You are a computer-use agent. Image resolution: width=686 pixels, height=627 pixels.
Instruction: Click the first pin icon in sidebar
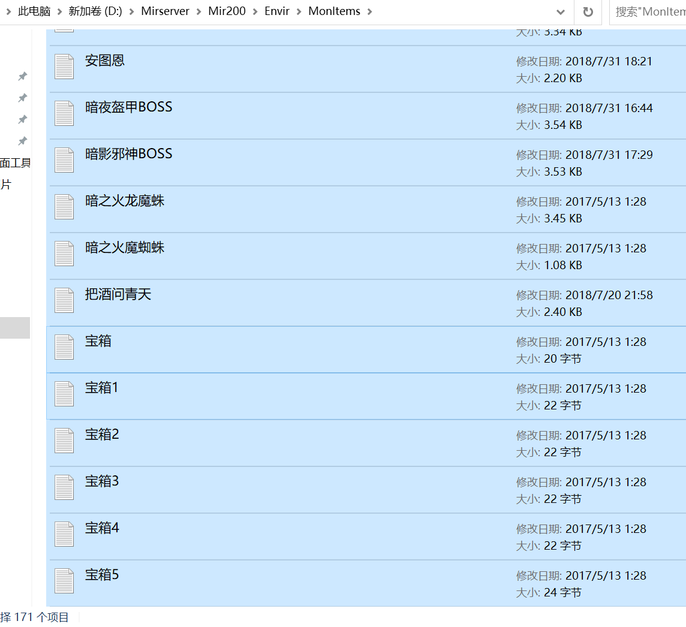coord(22,77)
